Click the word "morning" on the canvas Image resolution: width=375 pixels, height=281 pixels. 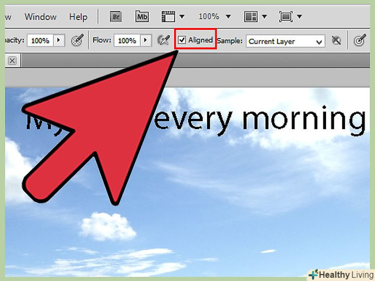pyautogui.click(x=304, y=121)
